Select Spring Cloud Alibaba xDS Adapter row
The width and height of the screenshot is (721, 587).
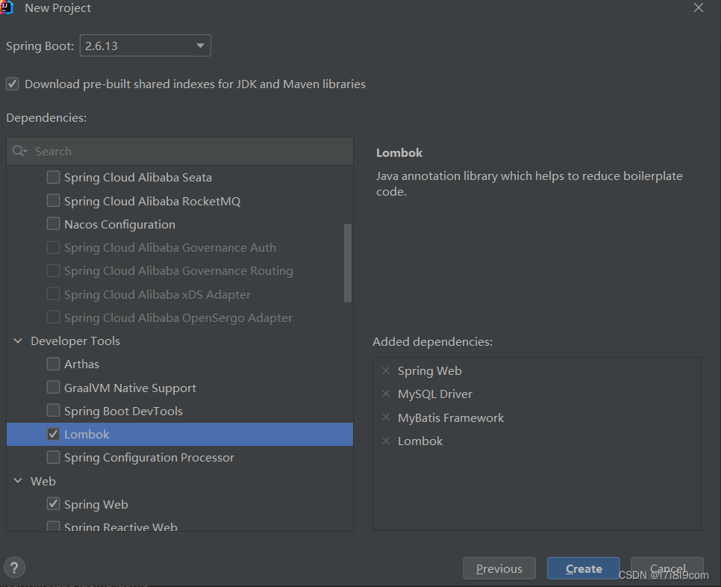pos(180,294)
